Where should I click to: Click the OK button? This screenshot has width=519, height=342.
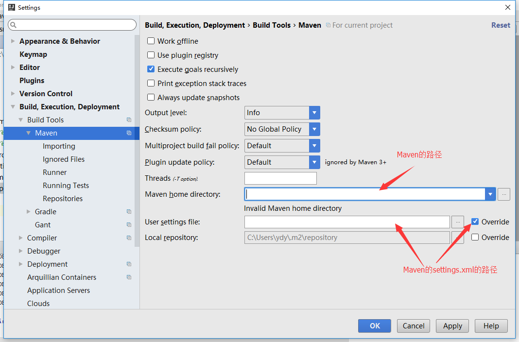(374, 326)
